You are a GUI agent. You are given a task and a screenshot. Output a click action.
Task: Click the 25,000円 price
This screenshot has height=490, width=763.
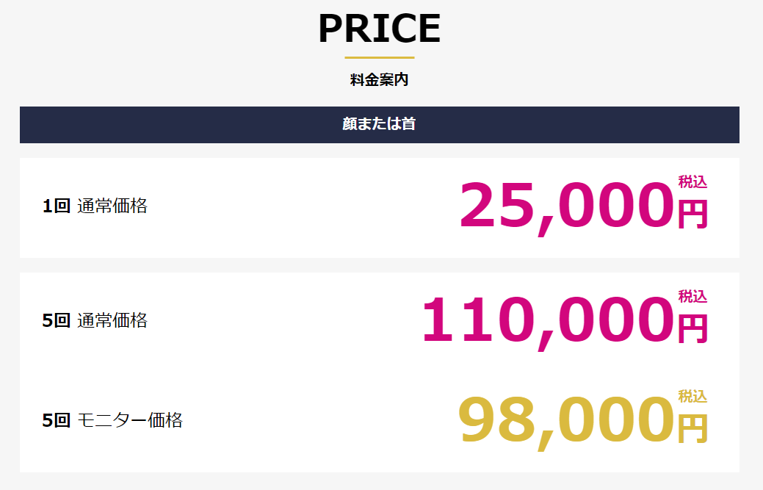(x=583, y=207)
